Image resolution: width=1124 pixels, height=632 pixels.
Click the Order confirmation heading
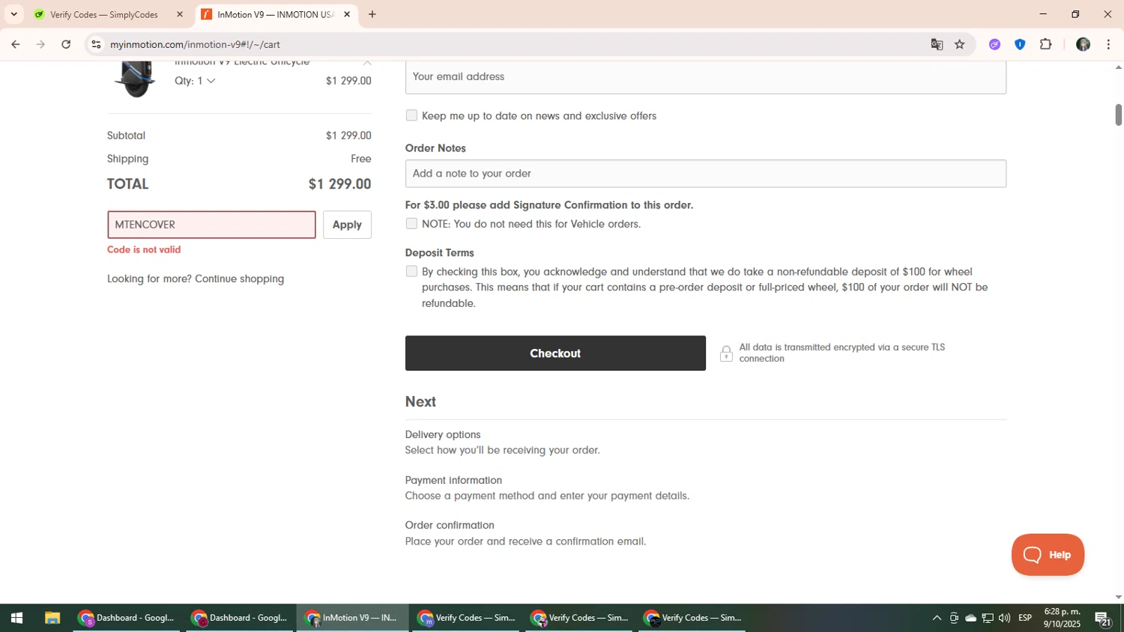pos(450,525)
